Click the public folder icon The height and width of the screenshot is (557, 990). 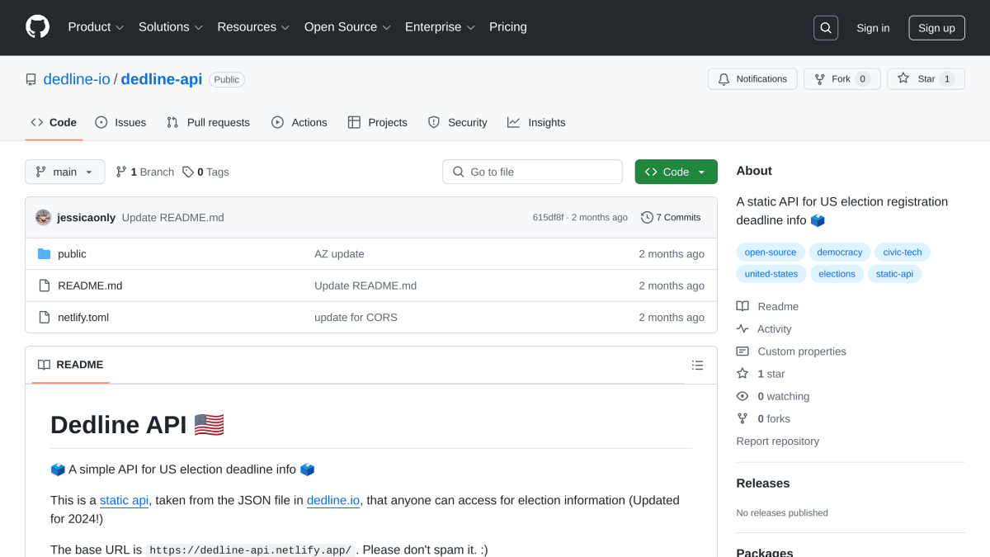point(45,254)
